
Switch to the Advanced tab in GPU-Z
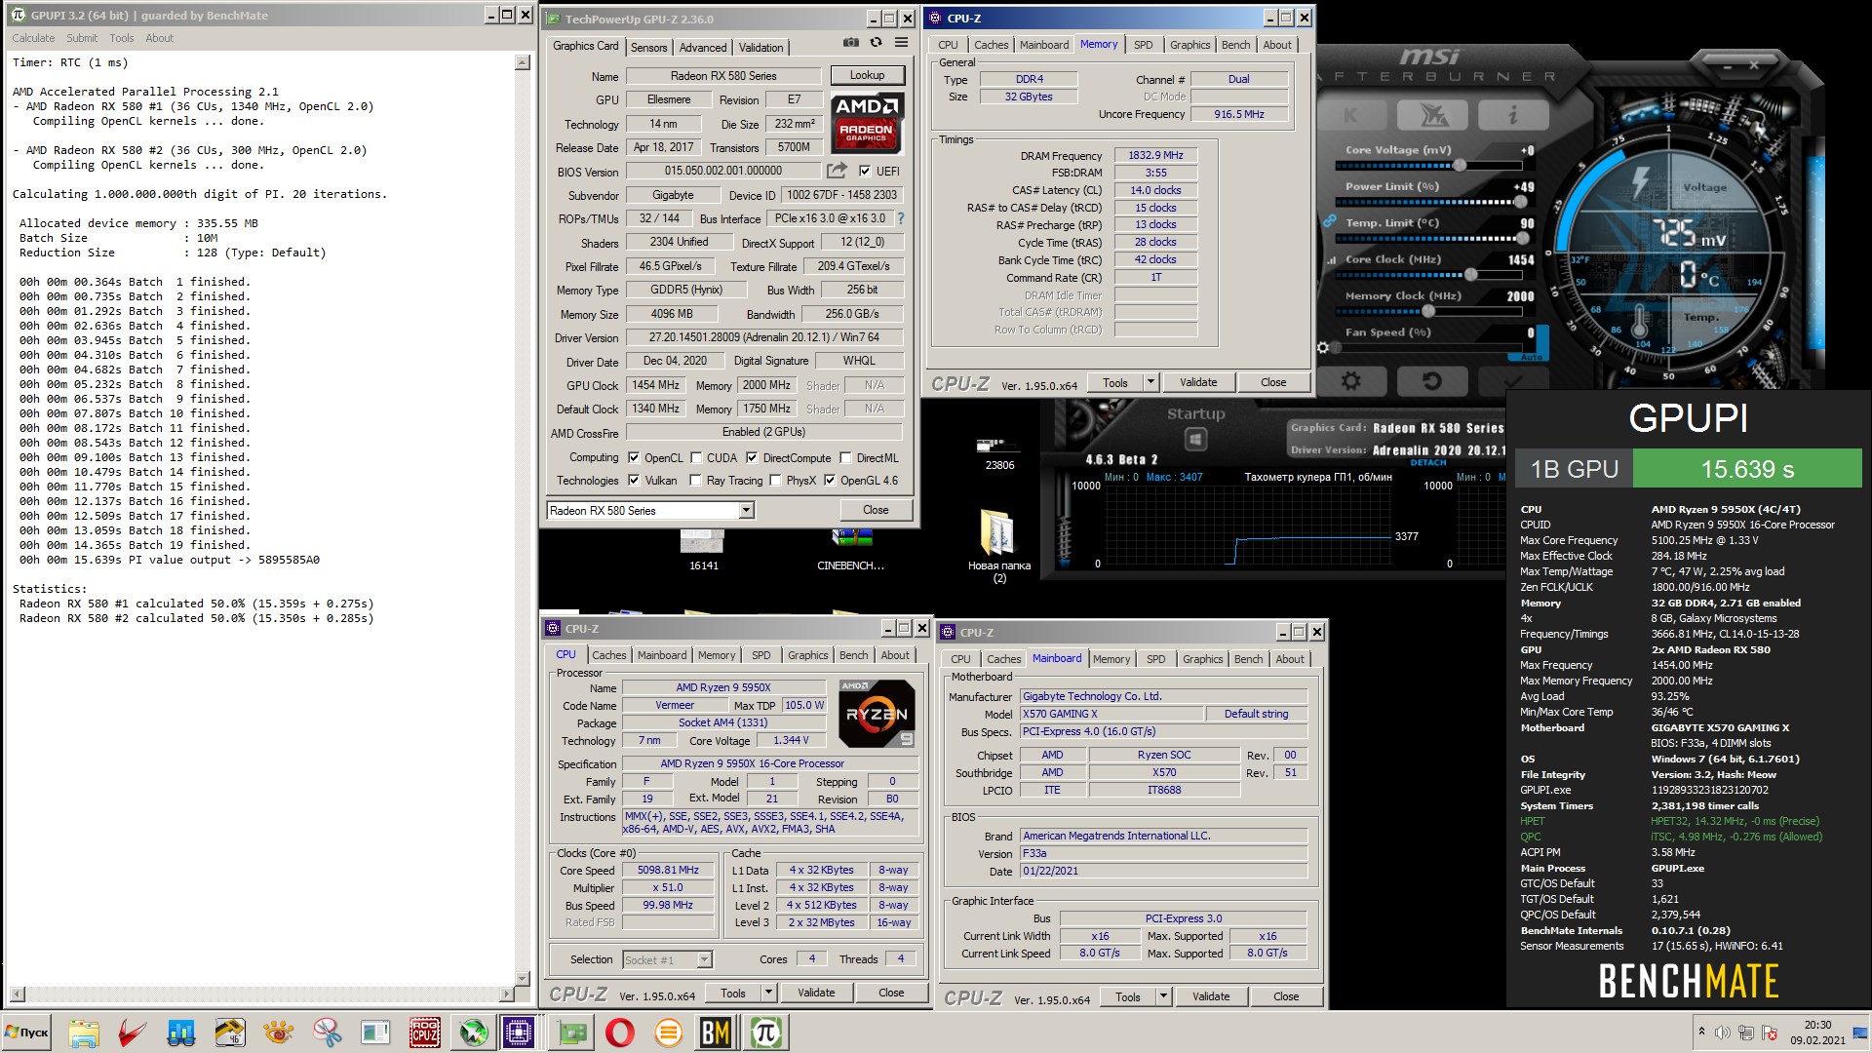click(x=703, y=47)
